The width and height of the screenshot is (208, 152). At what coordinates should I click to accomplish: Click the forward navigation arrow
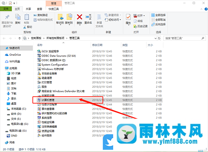pos(10,38)
